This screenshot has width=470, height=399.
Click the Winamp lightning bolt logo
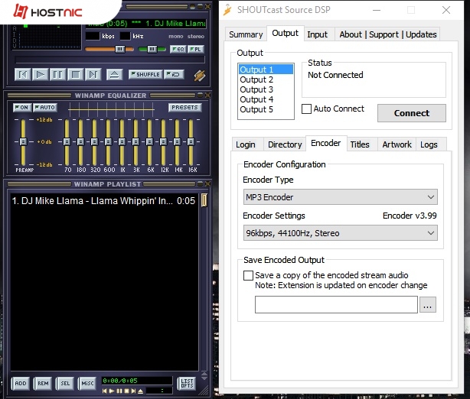[199, 75]
